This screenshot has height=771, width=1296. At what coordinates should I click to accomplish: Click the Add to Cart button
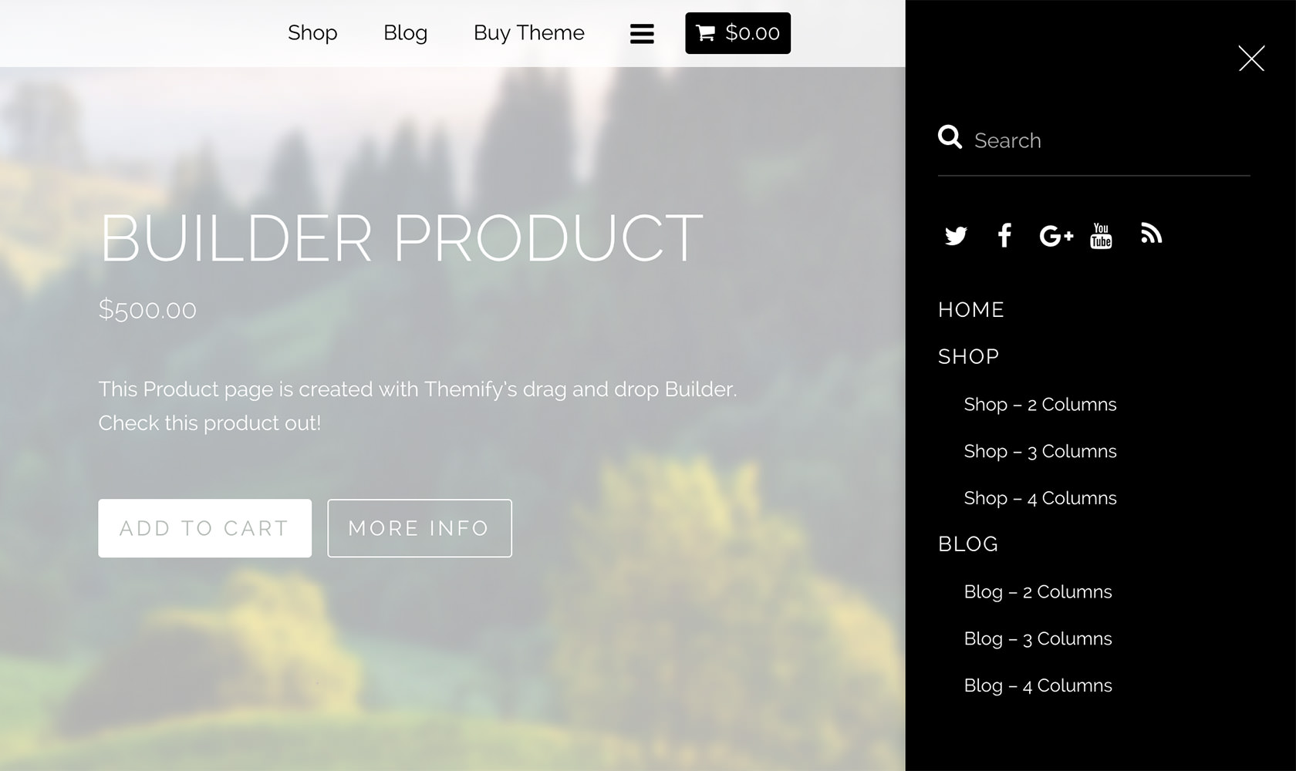click(x=204, y=528)
